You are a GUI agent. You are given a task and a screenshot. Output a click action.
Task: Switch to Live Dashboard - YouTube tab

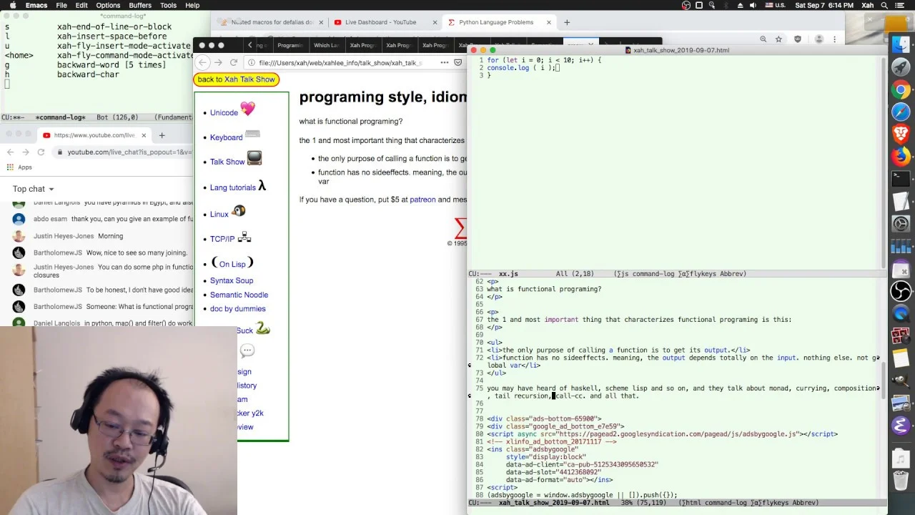tap(380, 22)
